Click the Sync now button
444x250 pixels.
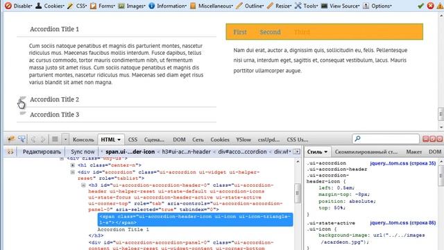[83, 152]
